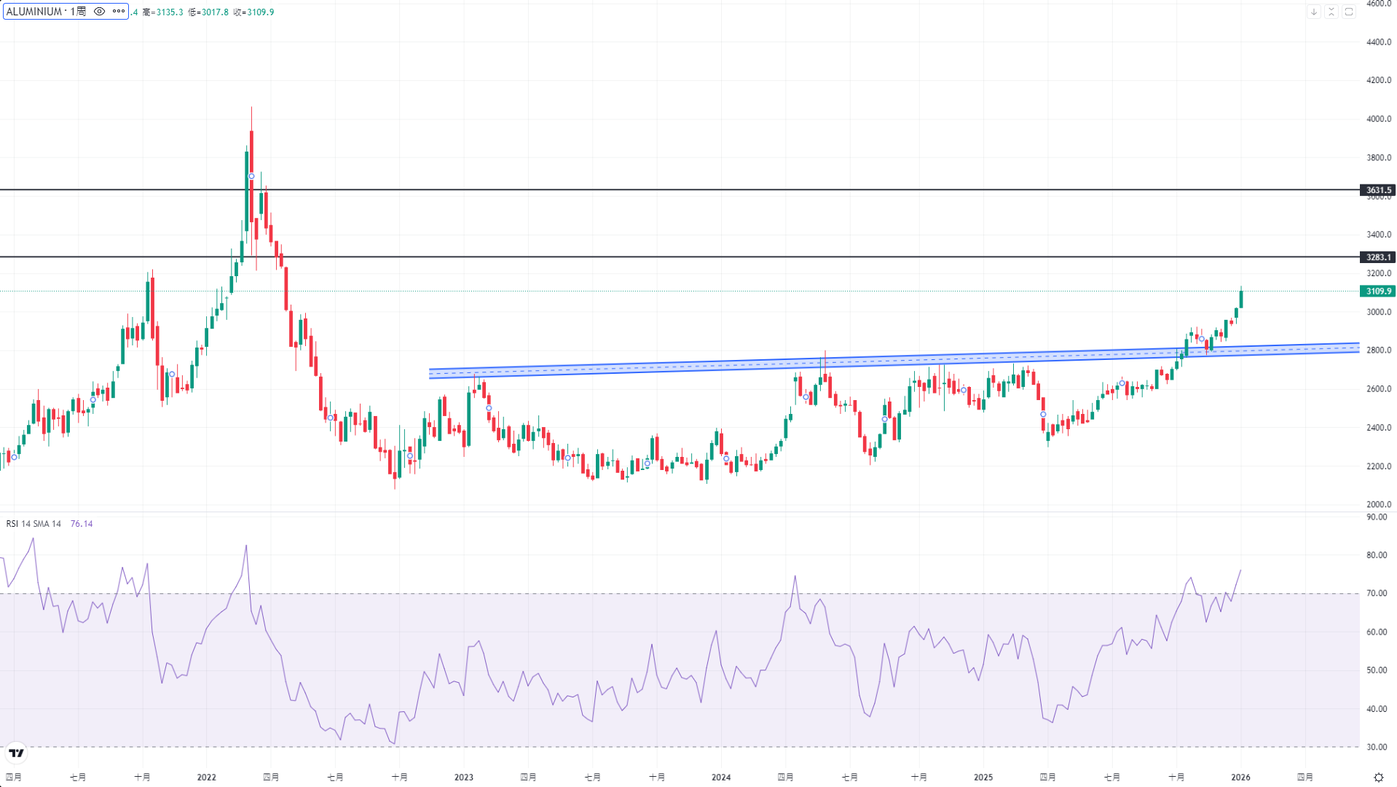Click the RSI value 76.14 in legend

(82, 524)
